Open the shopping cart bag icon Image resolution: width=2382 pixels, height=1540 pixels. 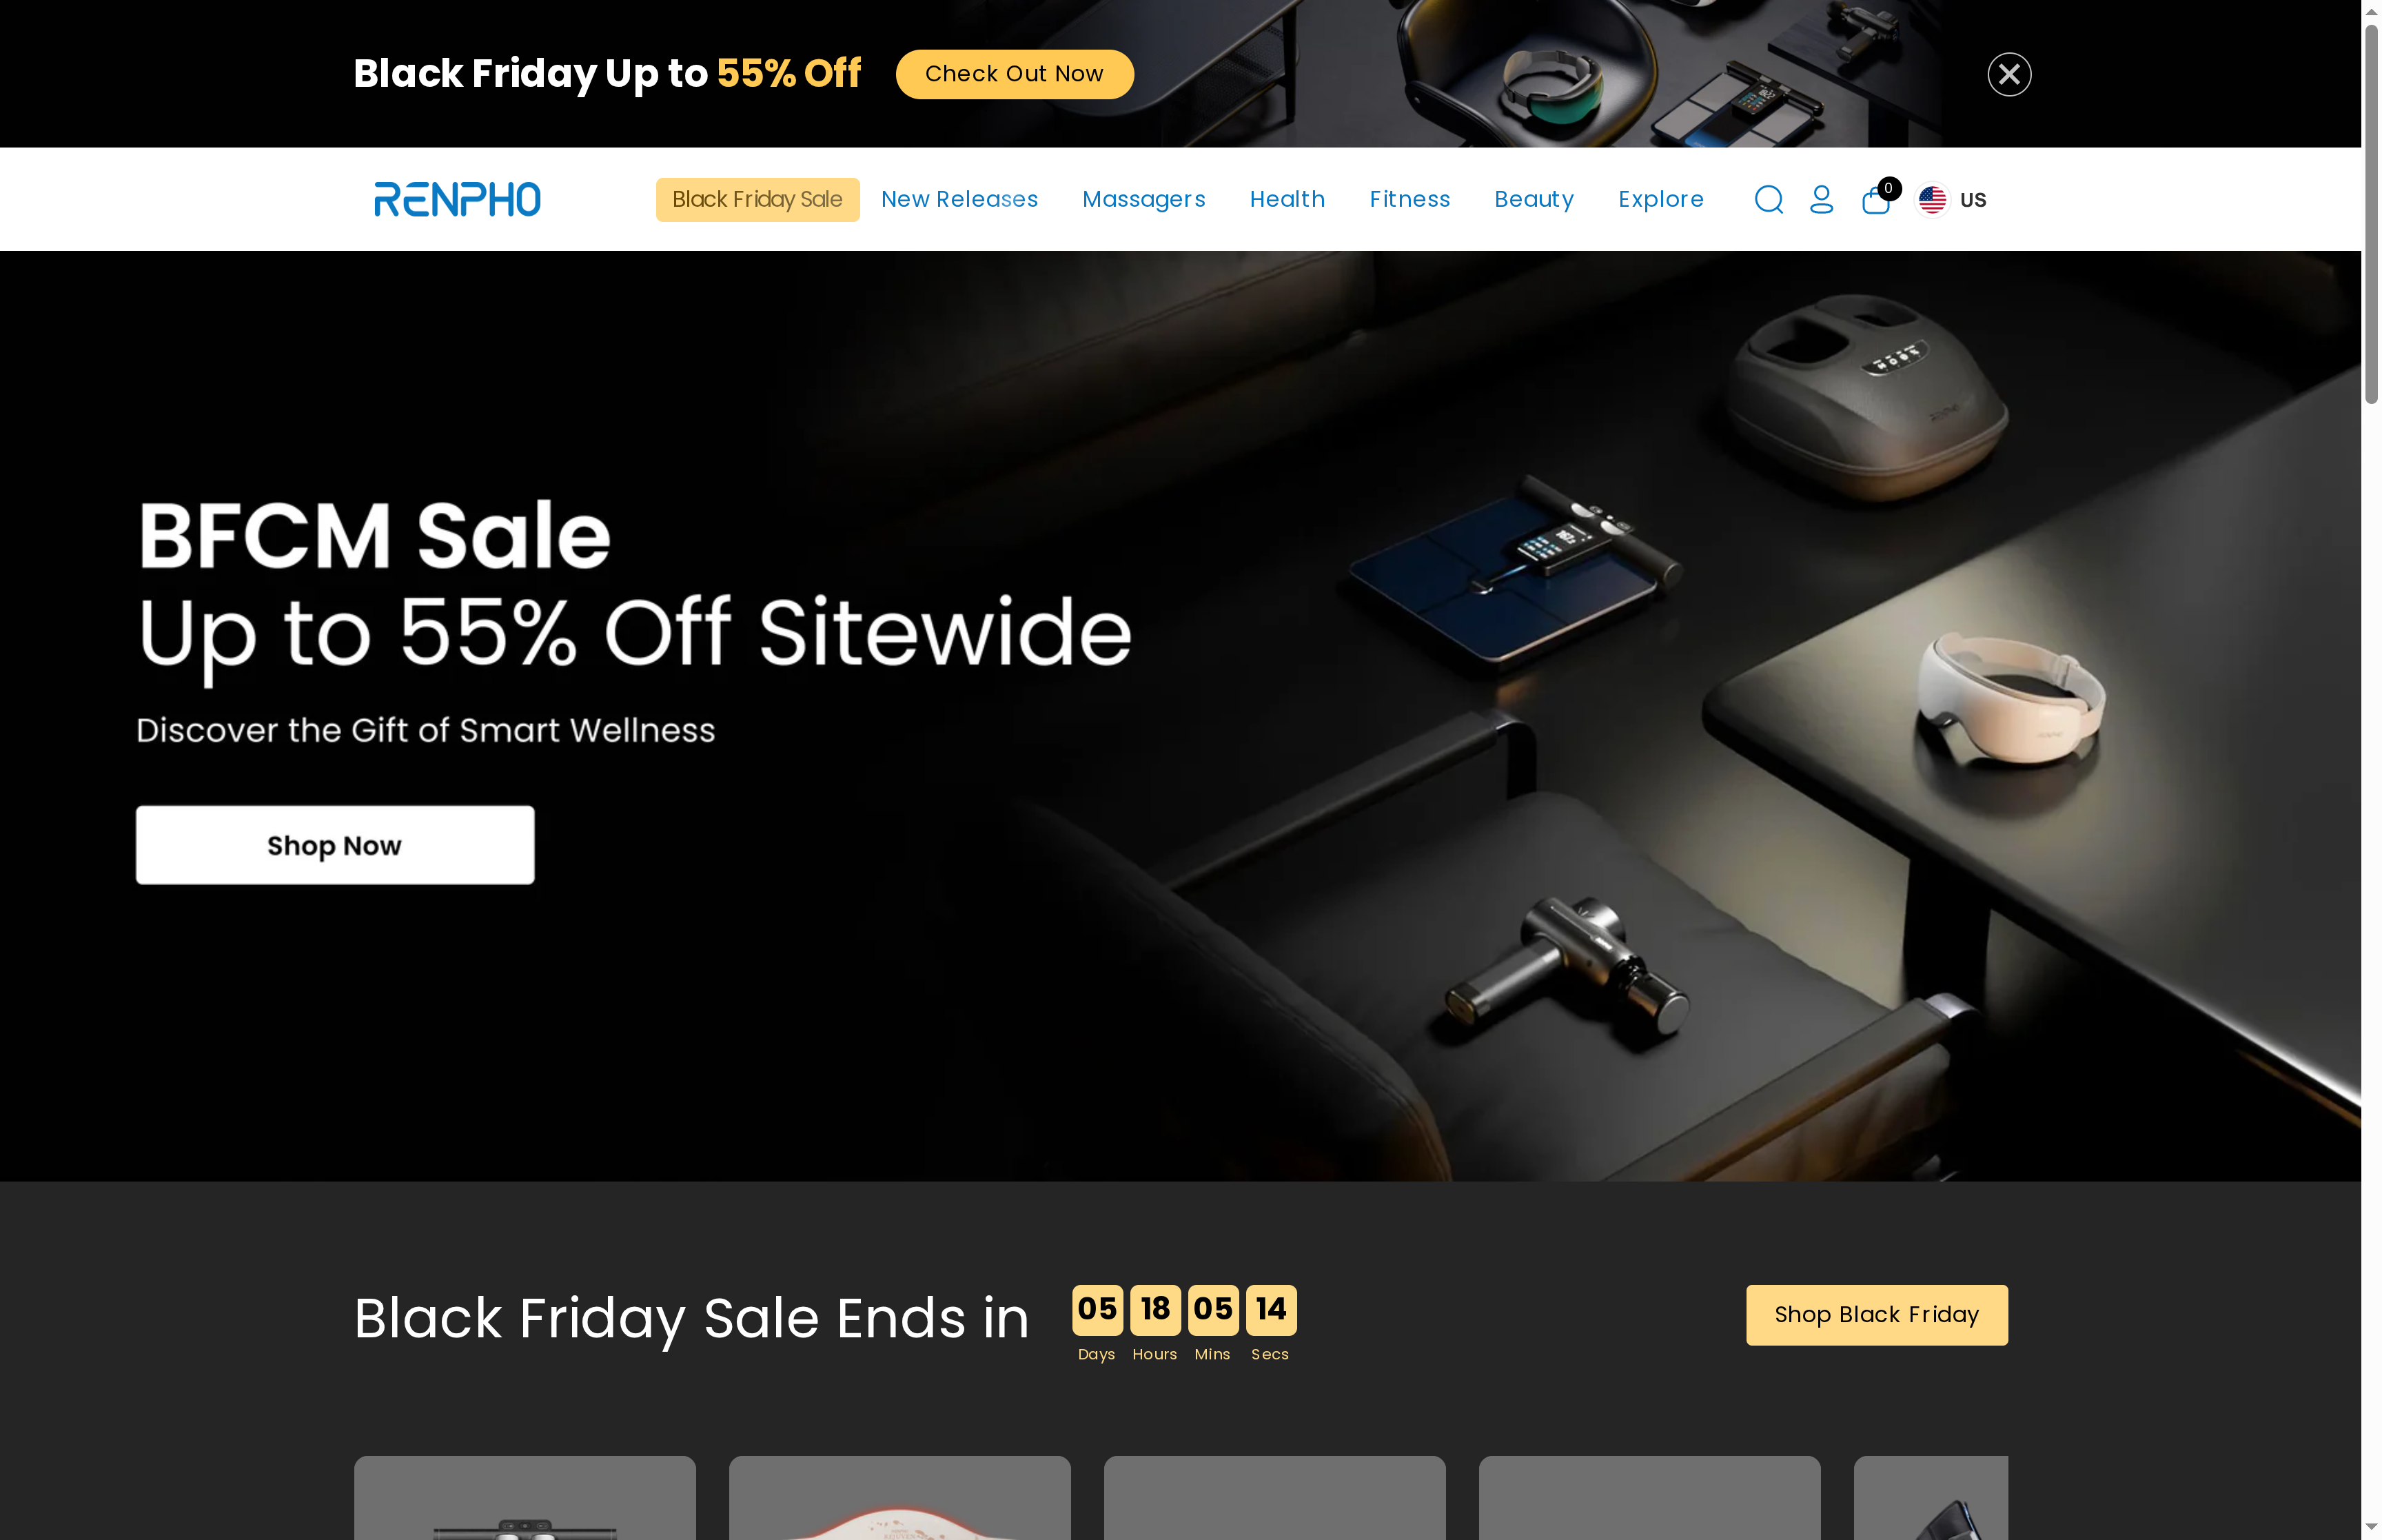[1875, 200]
